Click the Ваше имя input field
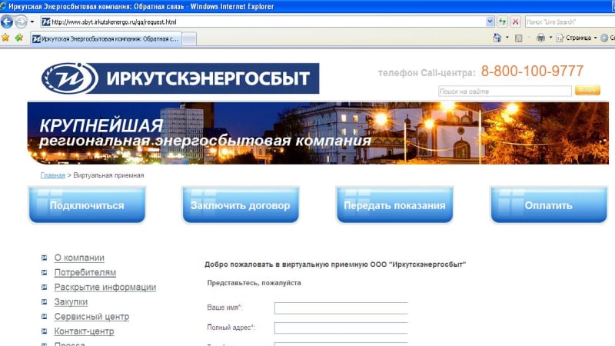Image resolution: width=615 pixels, height=346 pixels. 341,308
